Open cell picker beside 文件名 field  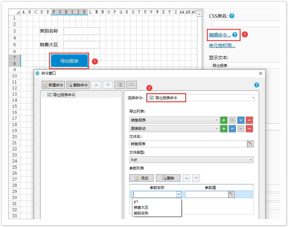click(x=250, y=144)
